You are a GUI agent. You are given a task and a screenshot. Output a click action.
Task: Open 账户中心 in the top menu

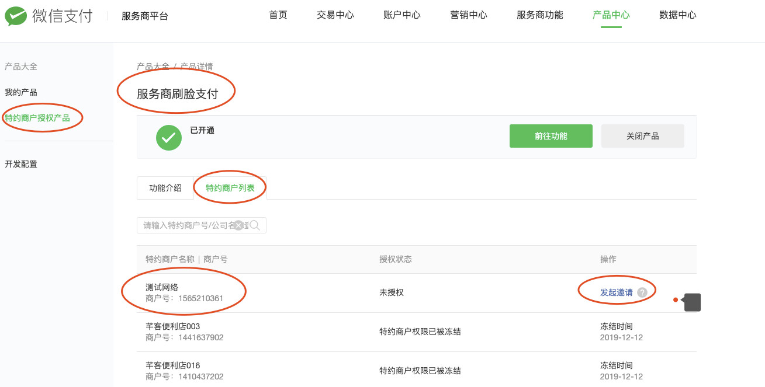[x=402, y=15]
